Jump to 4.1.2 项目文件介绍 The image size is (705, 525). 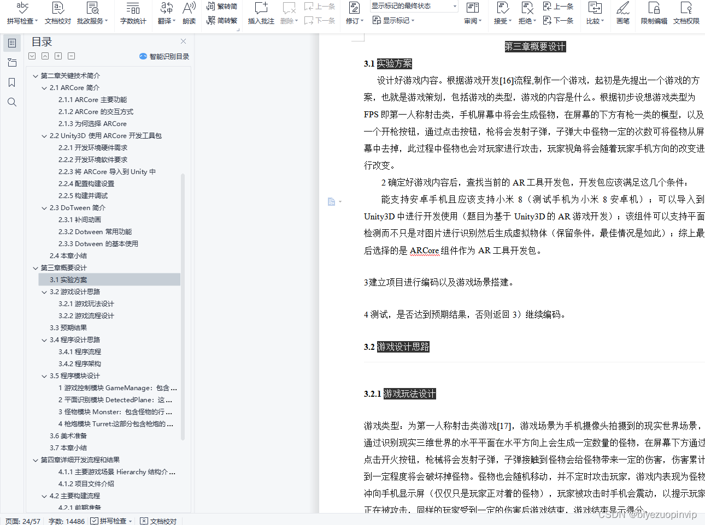pyautogui.click(x=86, y=484)
